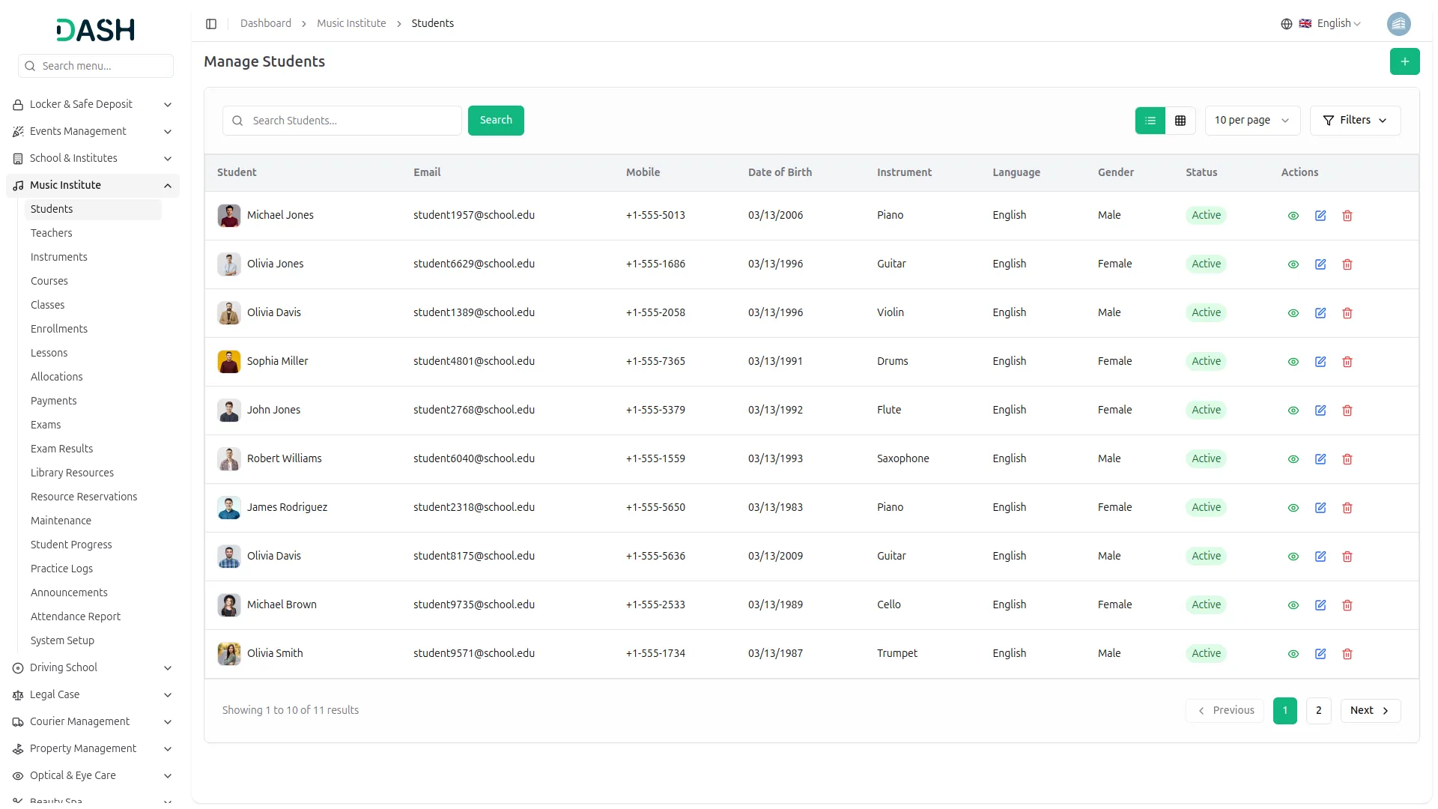Image resolution: width=1438 pixels, height=809 pixels.
Task: Click James Rodriguez's profile thumbnail
Action: pos(229,508)
